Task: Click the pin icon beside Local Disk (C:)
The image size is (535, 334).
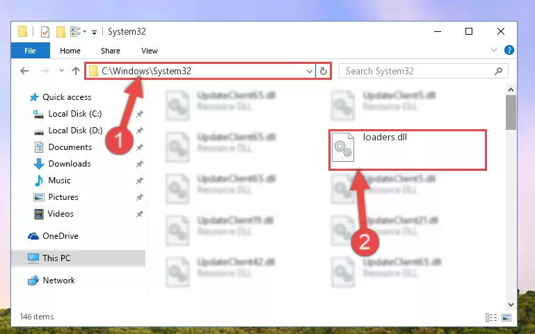Action: (x=140, y=114)
